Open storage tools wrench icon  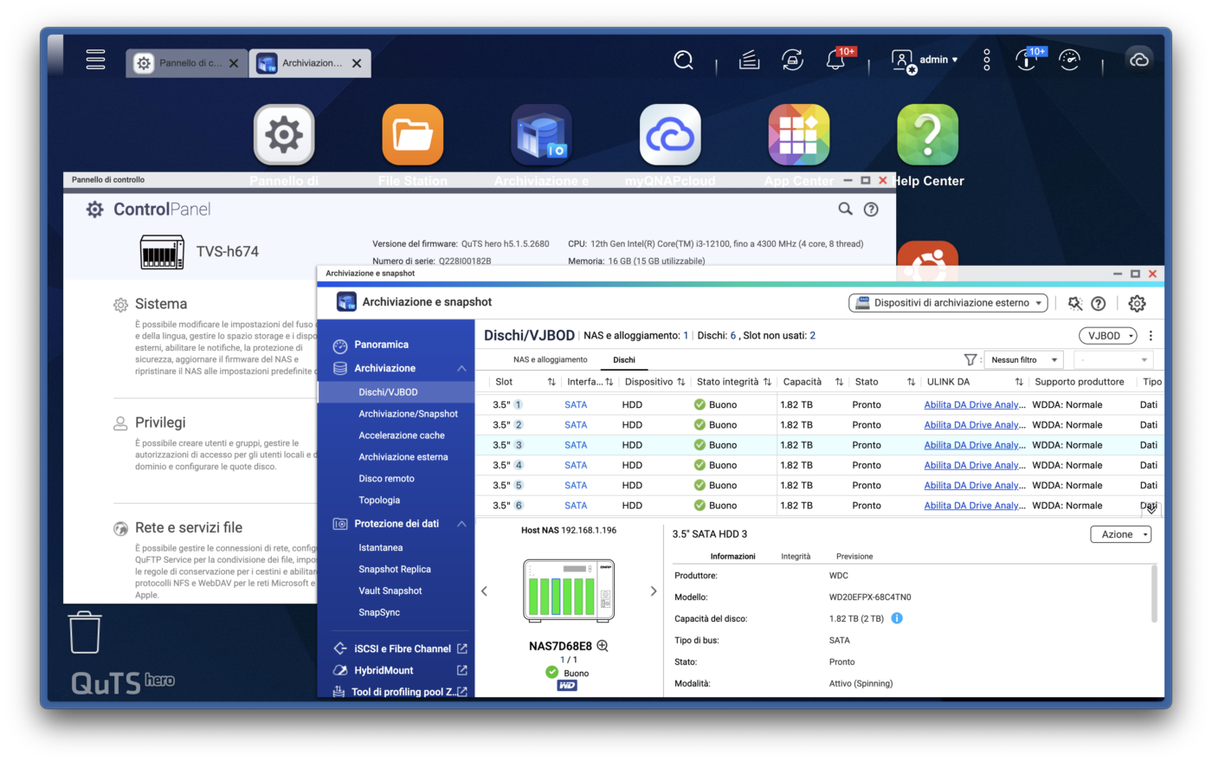point(1075,303)
